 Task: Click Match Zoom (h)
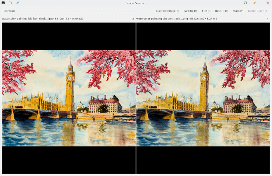(x=258, y=11)
